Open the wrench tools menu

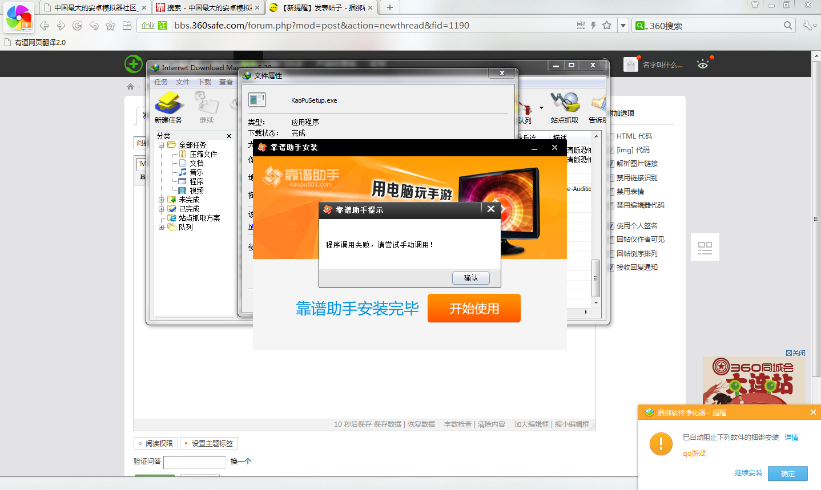click(x=809, y=26)
